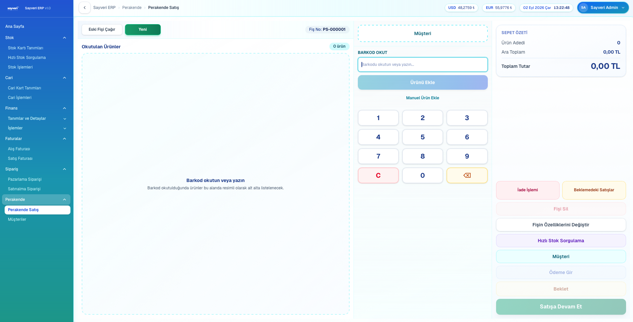Go to Ana Sayfa in sidebar
The height and width of the screenshot is (322, 633).
[36, 26]
